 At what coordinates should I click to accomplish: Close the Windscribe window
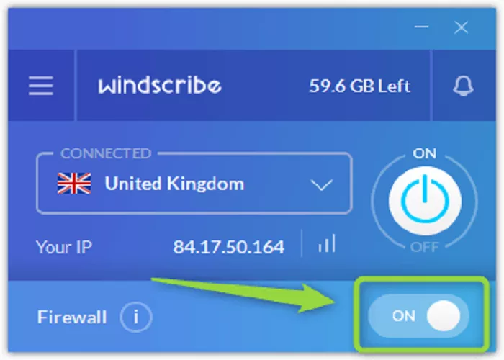(462, 27)
